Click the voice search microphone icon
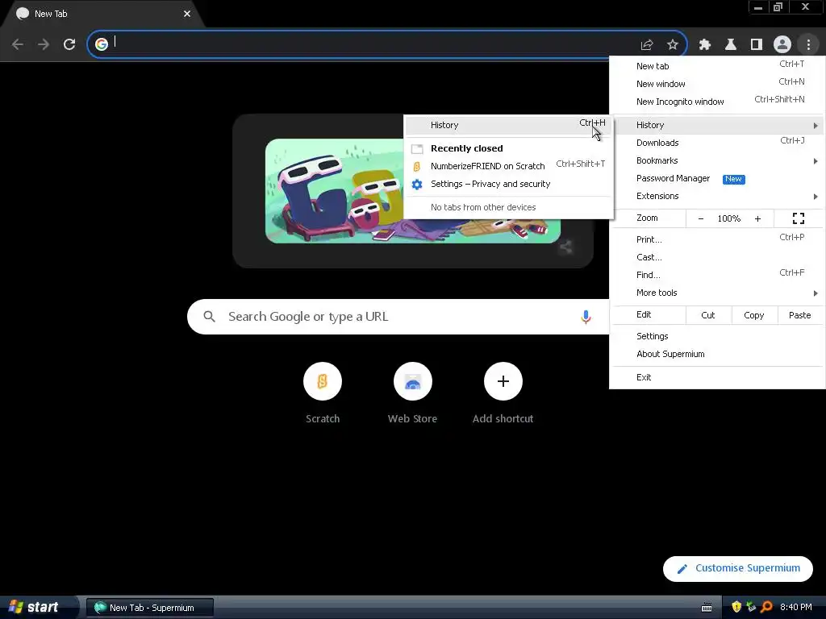The width and height of the screenshot is (826, 619). [586, 316]
